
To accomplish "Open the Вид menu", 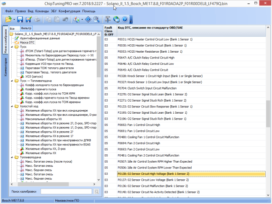I will tap(31, 11).
